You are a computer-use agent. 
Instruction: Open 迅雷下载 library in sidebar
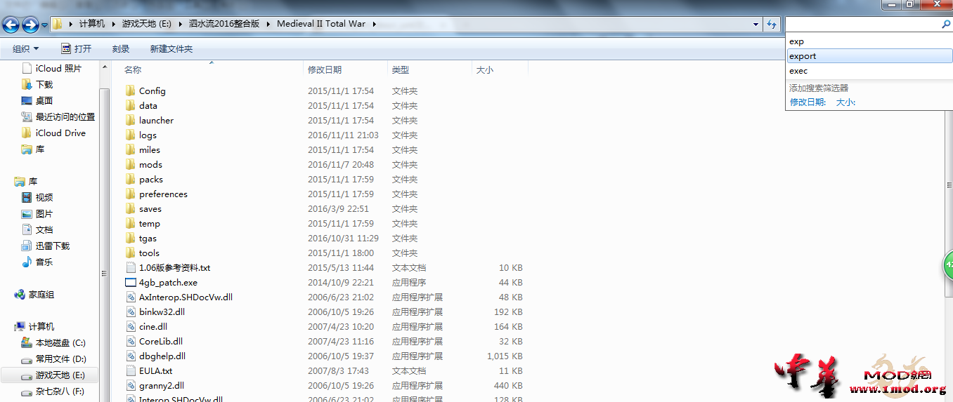coord(53,246)
